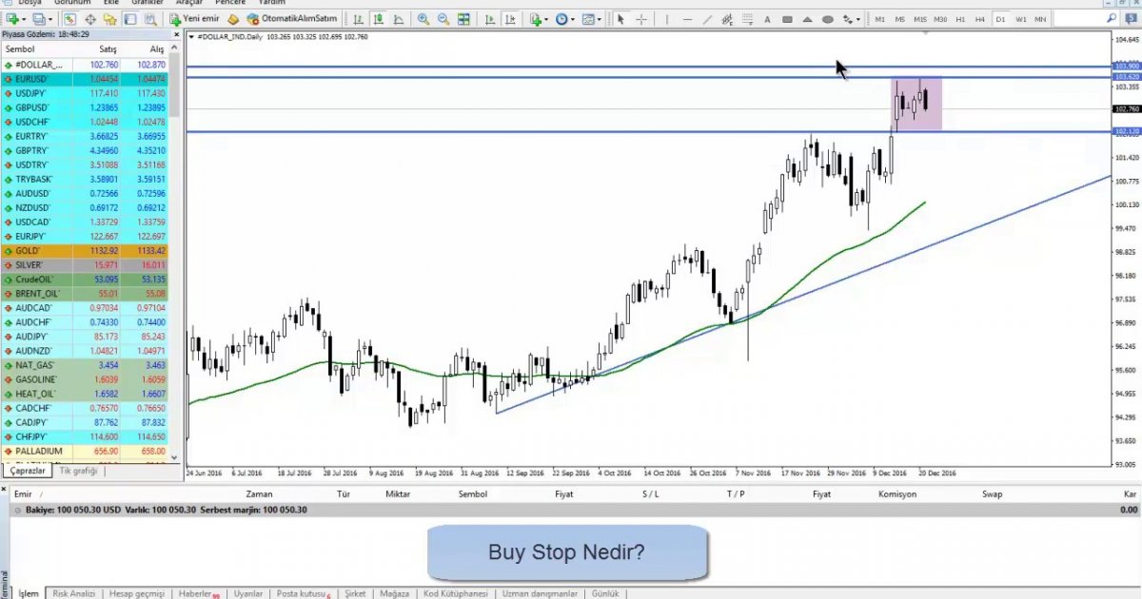This screenshot has height=599, width=1142.
Task: Toggle the Market Watch panel icon
Action: (70, 19)
